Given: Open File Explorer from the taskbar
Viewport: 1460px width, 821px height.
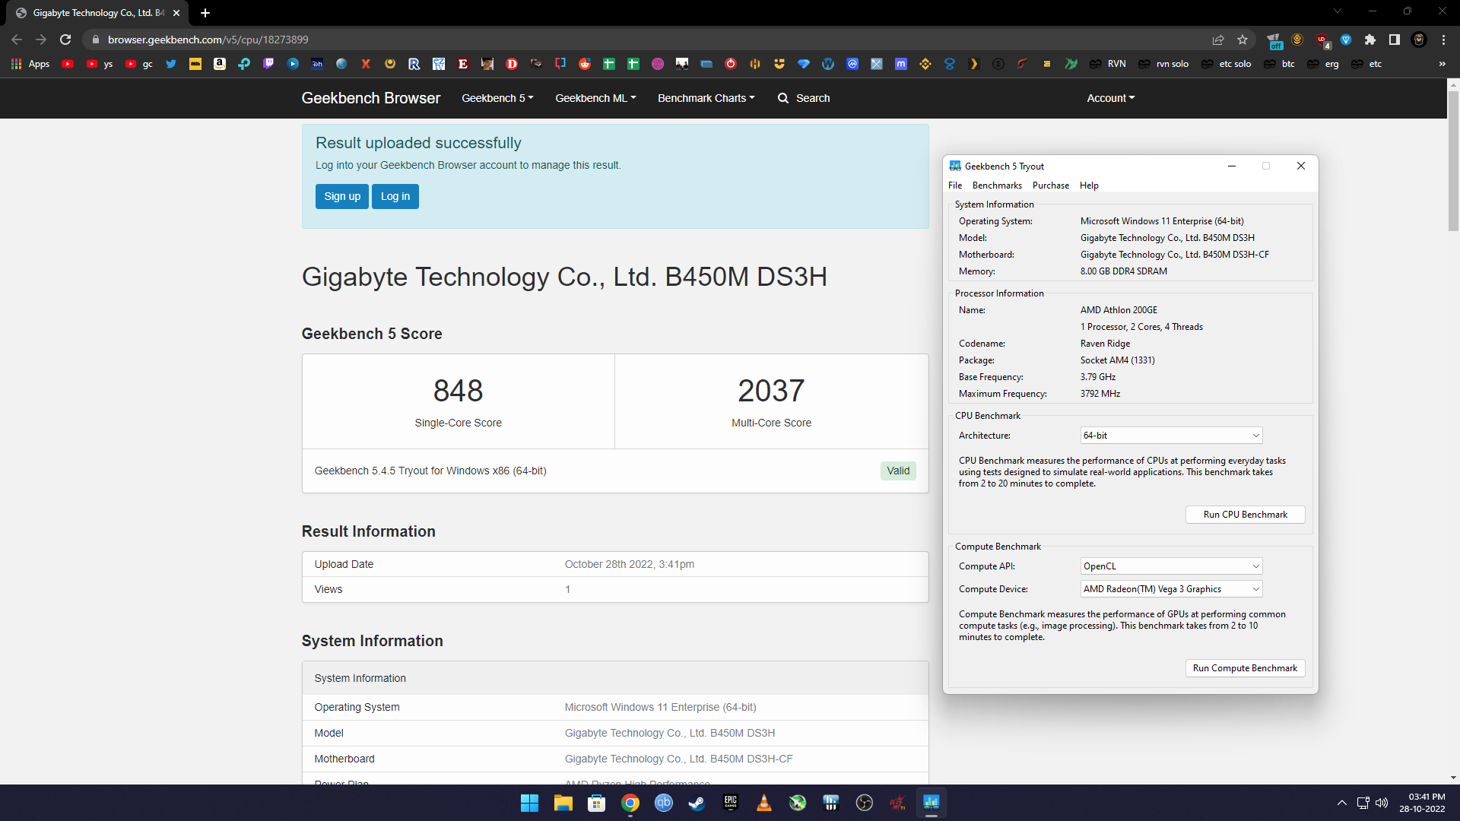Looking at the screenshot, I should click(563, 803).
